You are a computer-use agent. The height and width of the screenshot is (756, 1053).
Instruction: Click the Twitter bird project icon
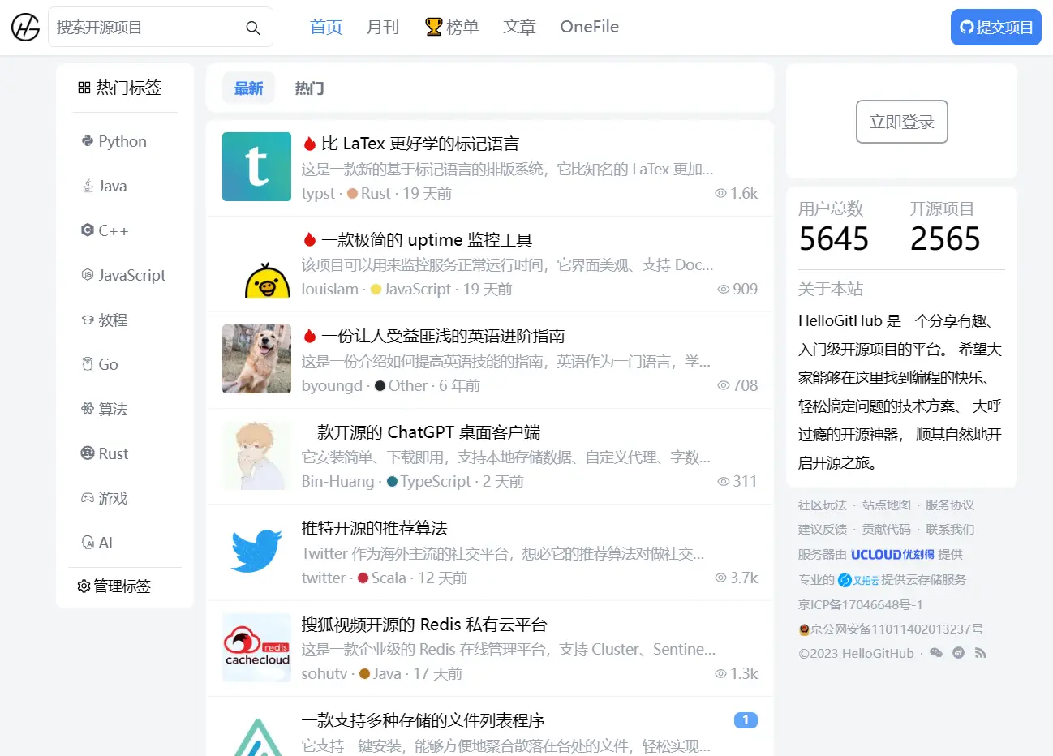256,552
